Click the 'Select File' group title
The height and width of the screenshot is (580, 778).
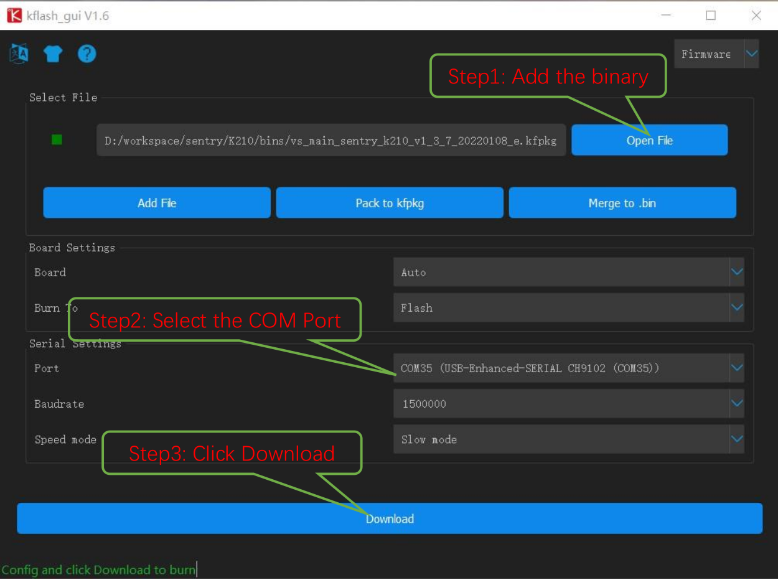pos(63,97)
